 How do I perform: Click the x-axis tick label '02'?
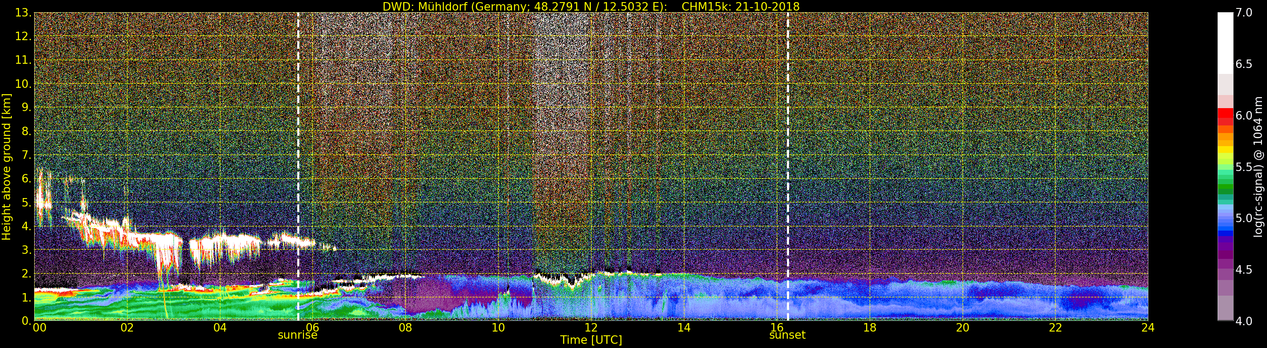(127, 328)
